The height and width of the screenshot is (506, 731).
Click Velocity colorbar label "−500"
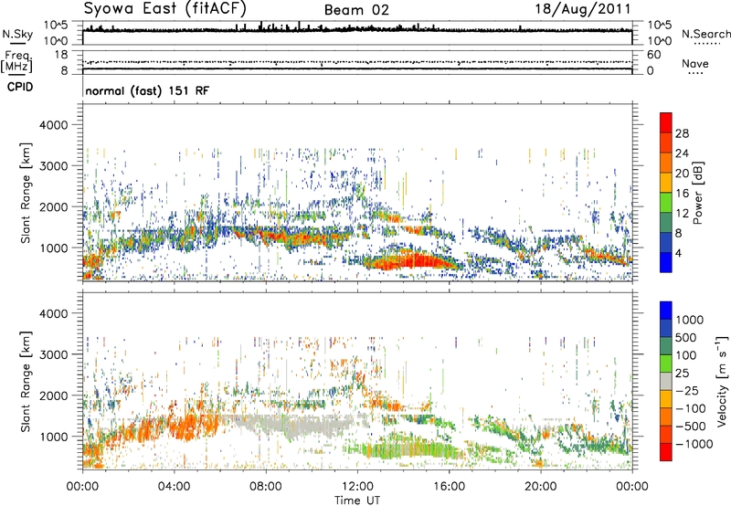coord(690,426)
